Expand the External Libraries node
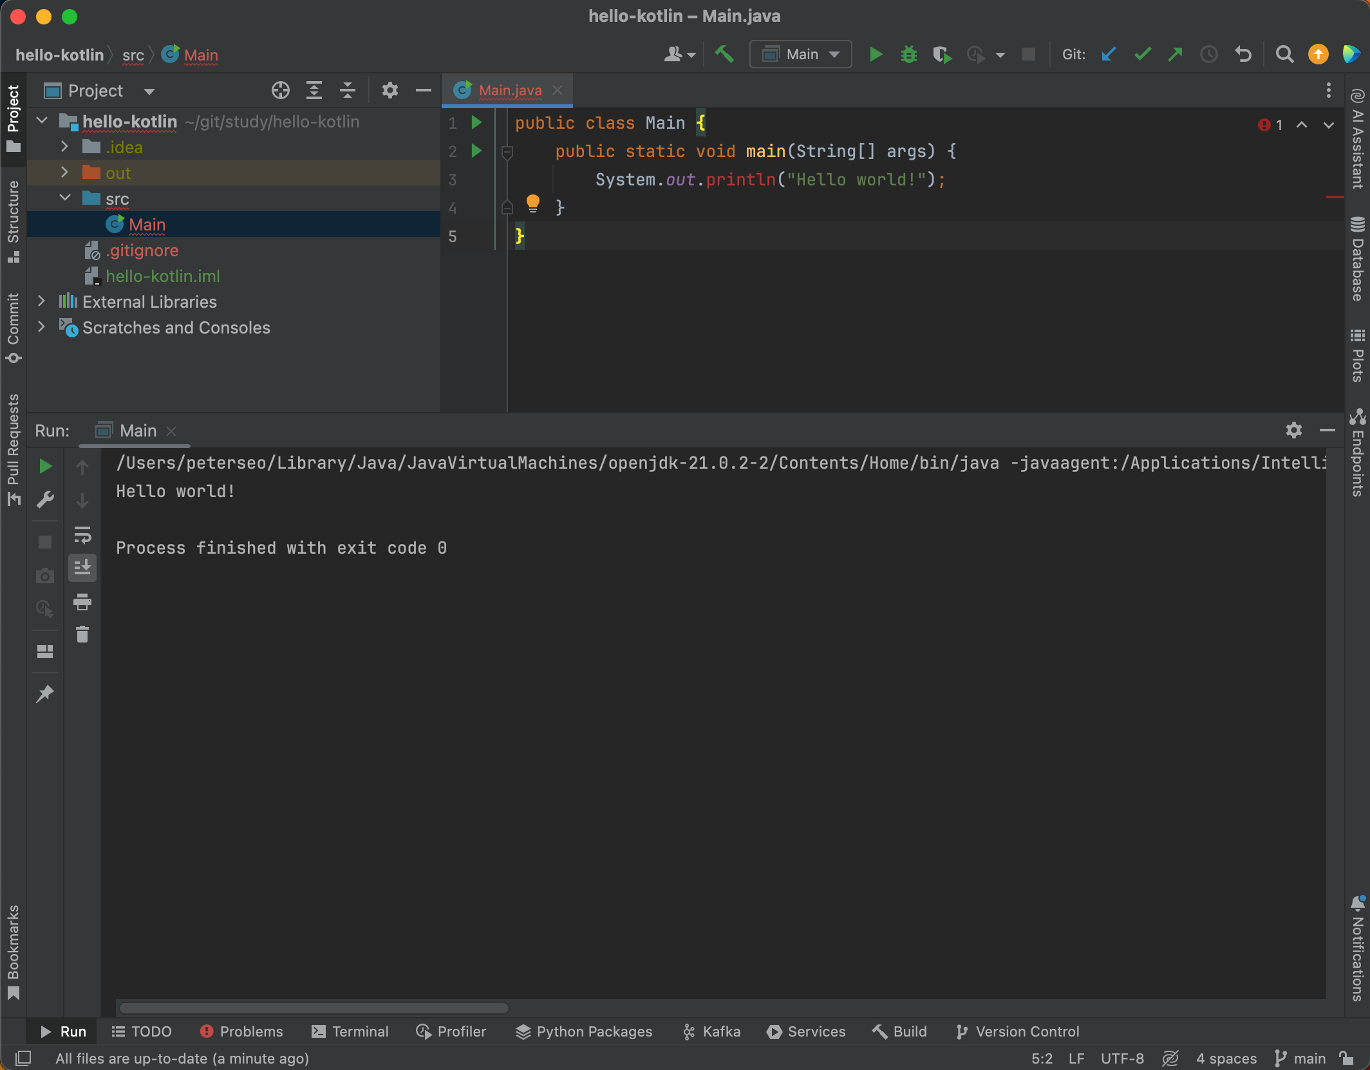 pos(41,301)
